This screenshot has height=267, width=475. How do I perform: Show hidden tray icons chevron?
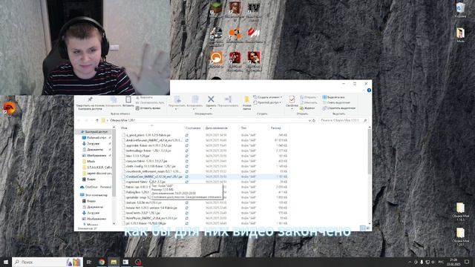coord(410,262)
